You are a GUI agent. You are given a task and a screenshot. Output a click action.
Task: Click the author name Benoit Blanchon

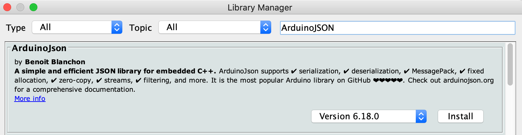pos(55,62)
